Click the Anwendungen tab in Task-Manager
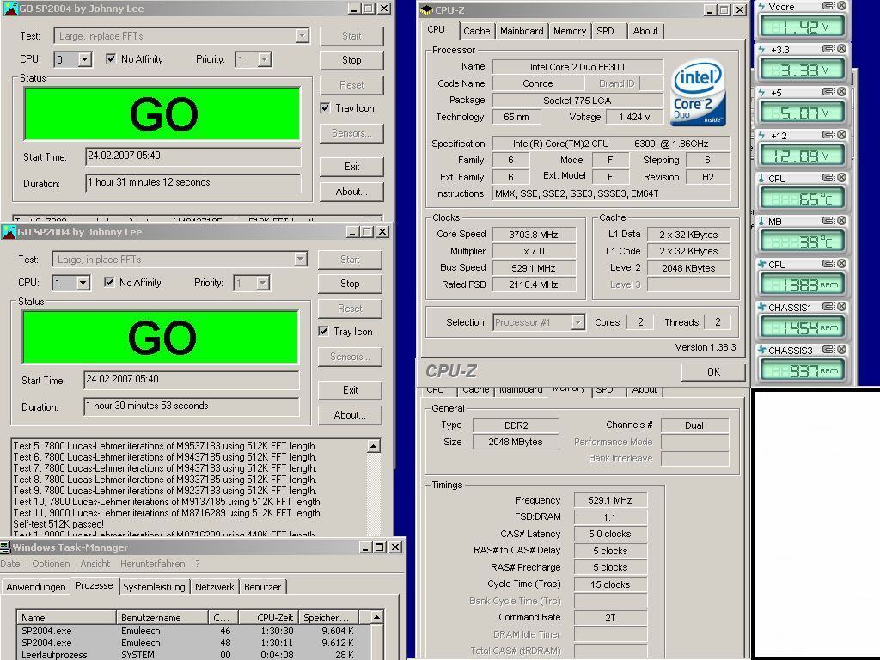880x660 pixels. [36, 586]
